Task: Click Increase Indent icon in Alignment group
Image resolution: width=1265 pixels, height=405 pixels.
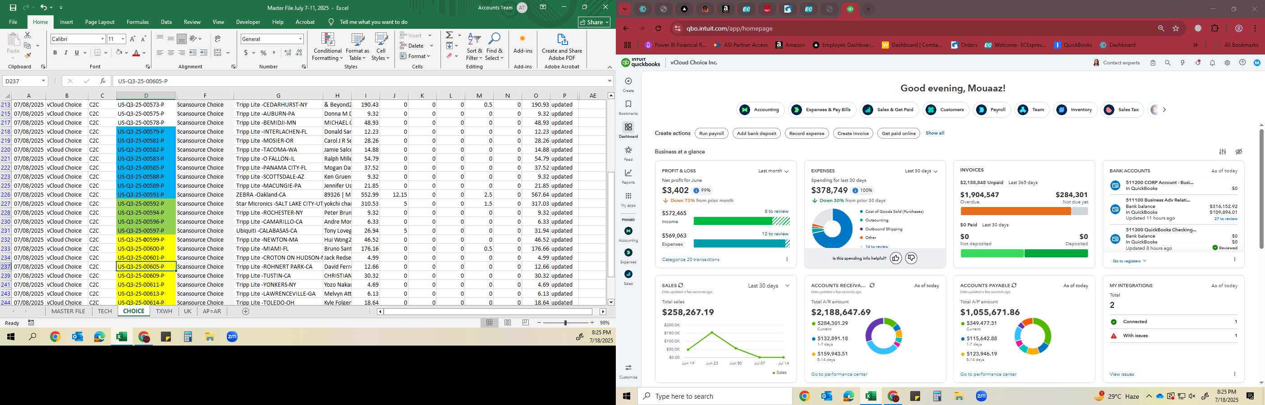Action: 204,53
